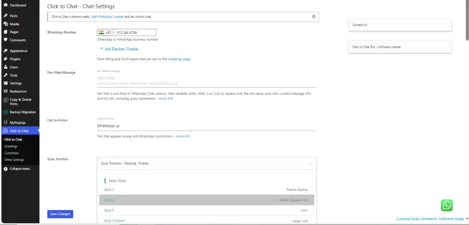Screen dimensions: 469x225
Task: Collapse the admin sidebar menu
Action: point(20,169)
